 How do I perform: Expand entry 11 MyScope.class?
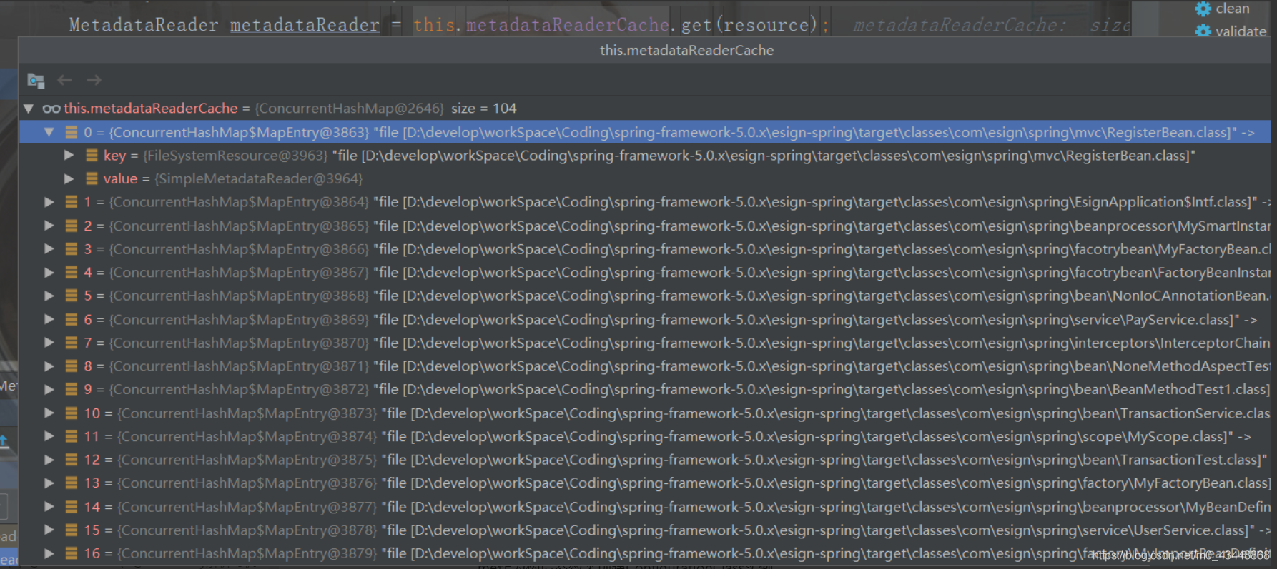pos(49,436)
